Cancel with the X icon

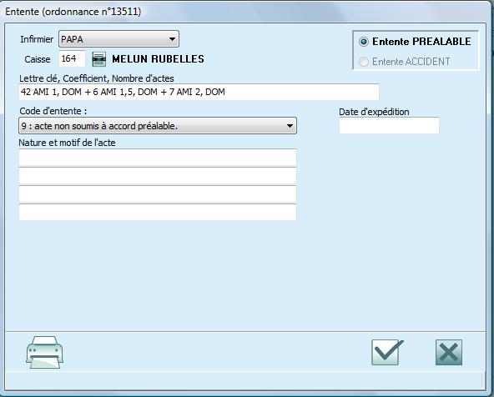click(x=449, y=352)
